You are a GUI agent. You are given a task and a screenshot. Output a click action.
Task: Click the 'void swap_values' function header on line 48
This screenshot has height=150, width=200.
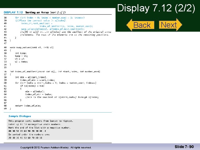coord(32,47)
